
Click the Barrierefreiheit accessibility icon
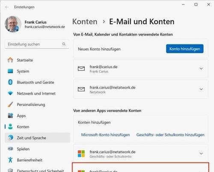tap(10, 160)
